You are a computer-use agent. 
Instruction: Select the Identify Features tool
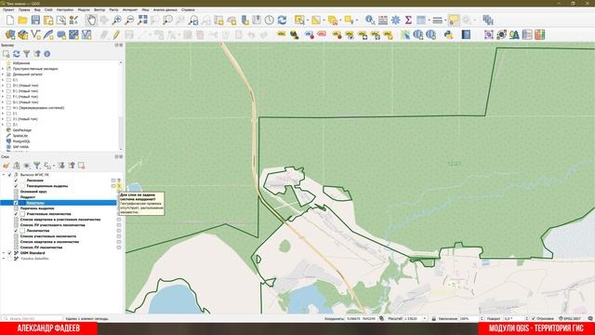pos(370,20)
